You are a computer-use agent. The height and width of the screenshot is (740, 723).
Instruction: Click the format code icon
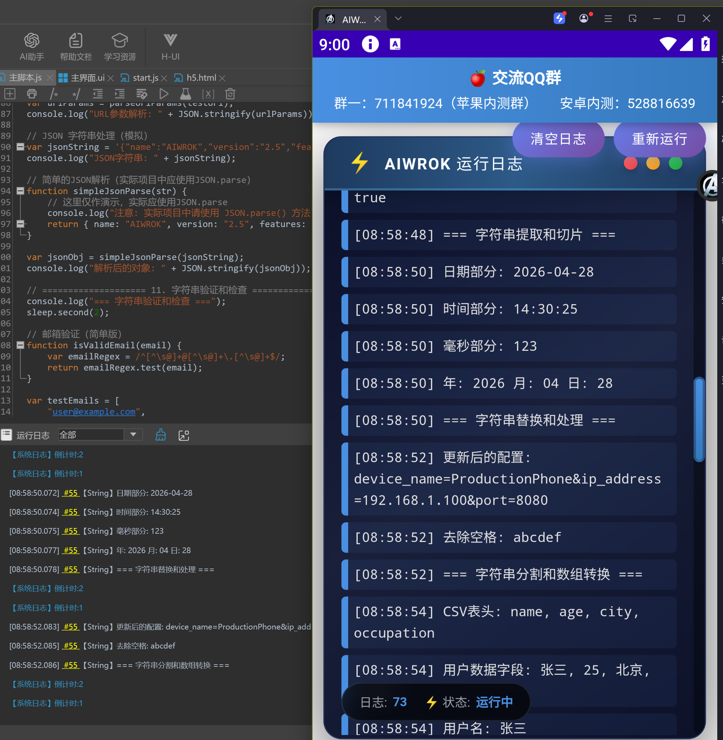point(142,94)
